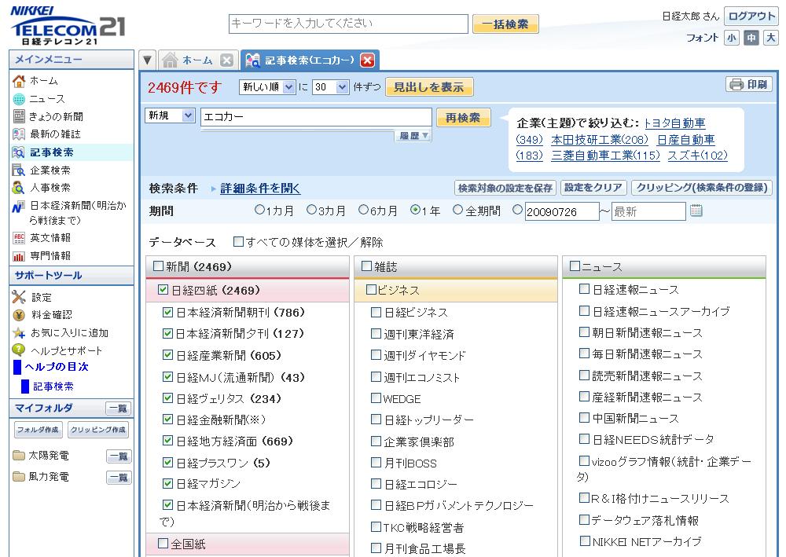The height and width of the screenshot is (557, 786).
Task: Open the calendar icon beside period end field
Action: pyautogui.click(x=696, y=211)
